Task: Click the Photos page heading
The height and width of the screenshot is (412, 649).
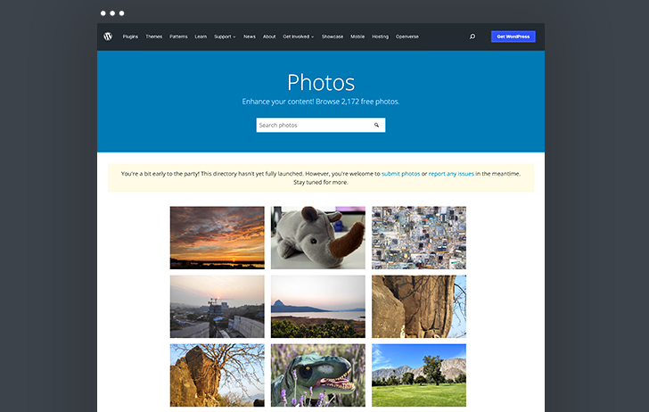Action: pos(321,82)
